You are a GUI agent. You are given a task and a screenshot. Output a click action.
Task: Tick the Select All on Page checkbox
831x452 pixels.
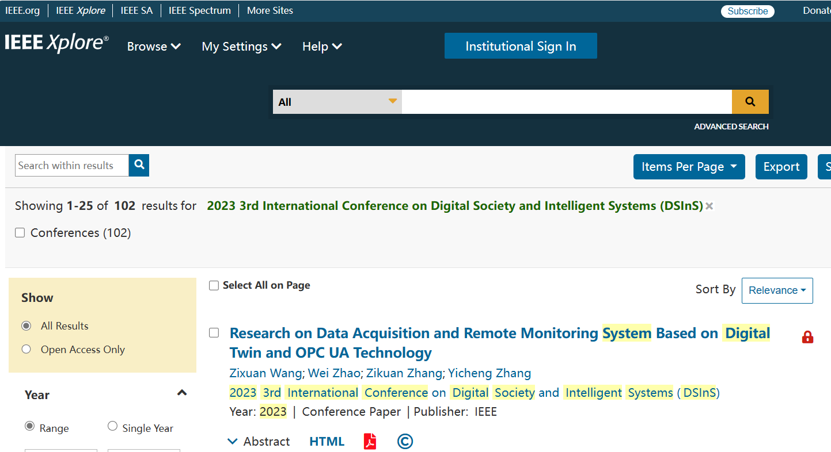click(214, 286)
